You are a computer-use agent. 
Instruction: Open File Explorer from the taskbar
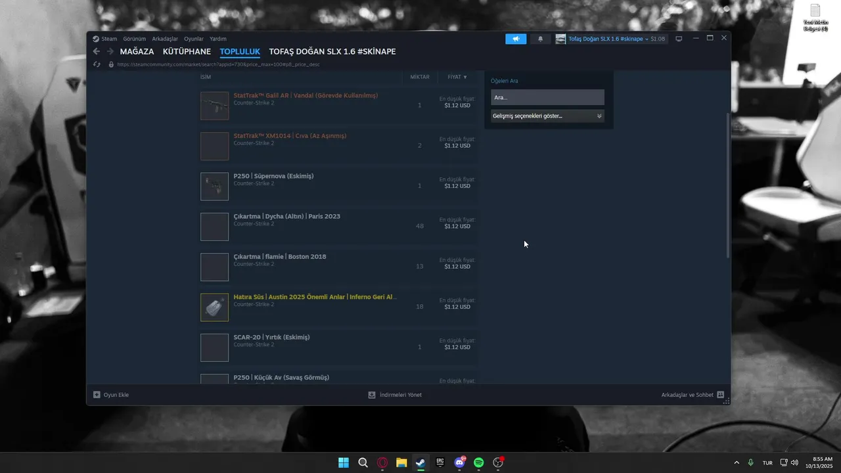click(x=401, y=462)
